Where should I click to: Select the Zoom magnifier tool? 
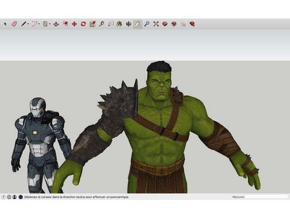147,24
